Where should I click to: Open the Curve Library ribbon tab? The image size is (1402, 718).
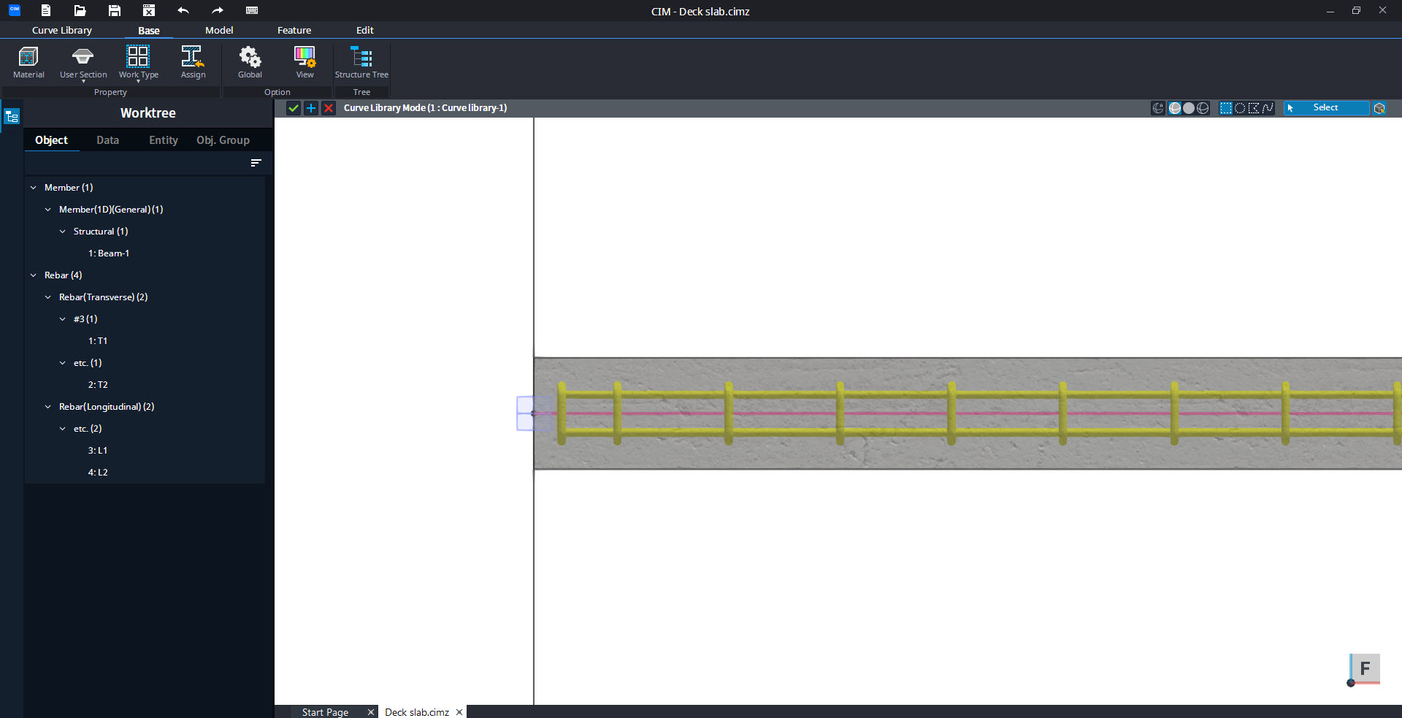(x=62, y=30)
